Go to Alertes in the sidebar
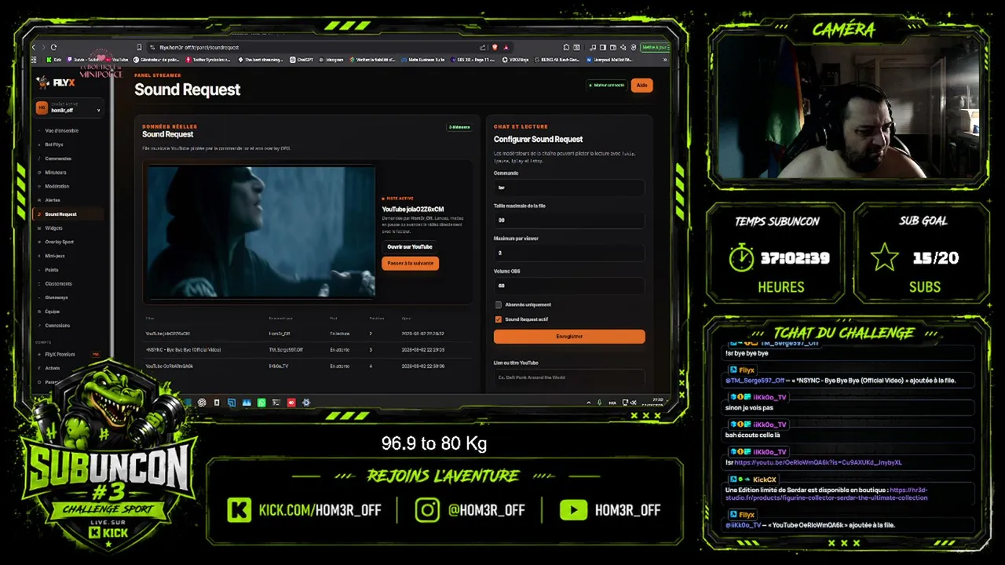This screenshot has width=1005, height=565. 53,200
